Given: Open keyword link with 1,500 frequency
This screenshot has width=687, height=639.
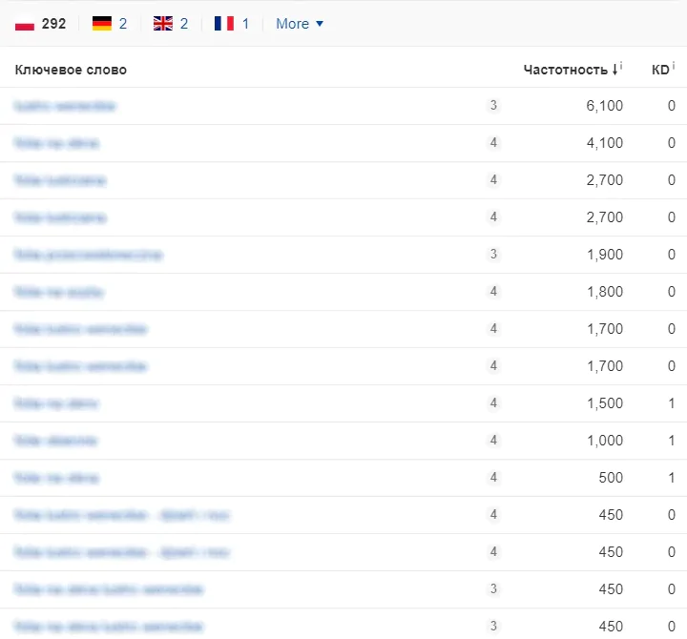Looking at the screenshot, I should (x=56, y=403).
